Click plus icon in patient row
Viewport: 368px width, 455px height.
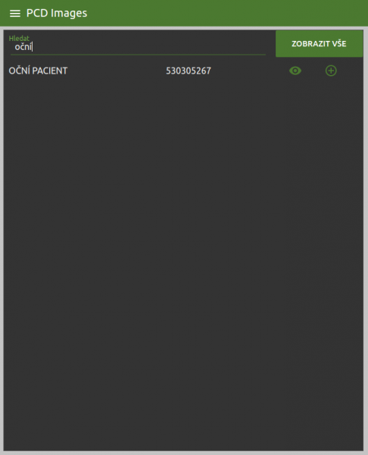tap(331, 71)
